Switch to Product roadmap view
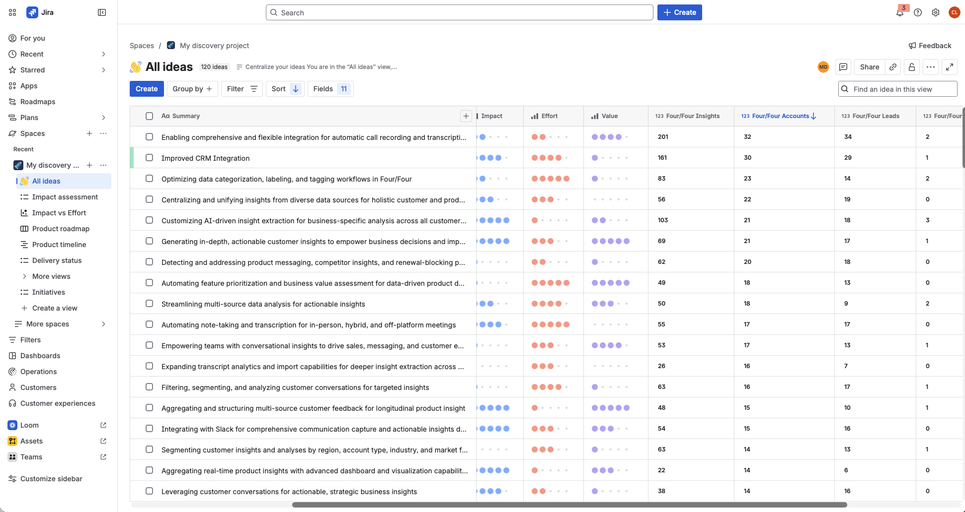Image resolution: width=965 pixels, height=512 pixels. [61, 229]
